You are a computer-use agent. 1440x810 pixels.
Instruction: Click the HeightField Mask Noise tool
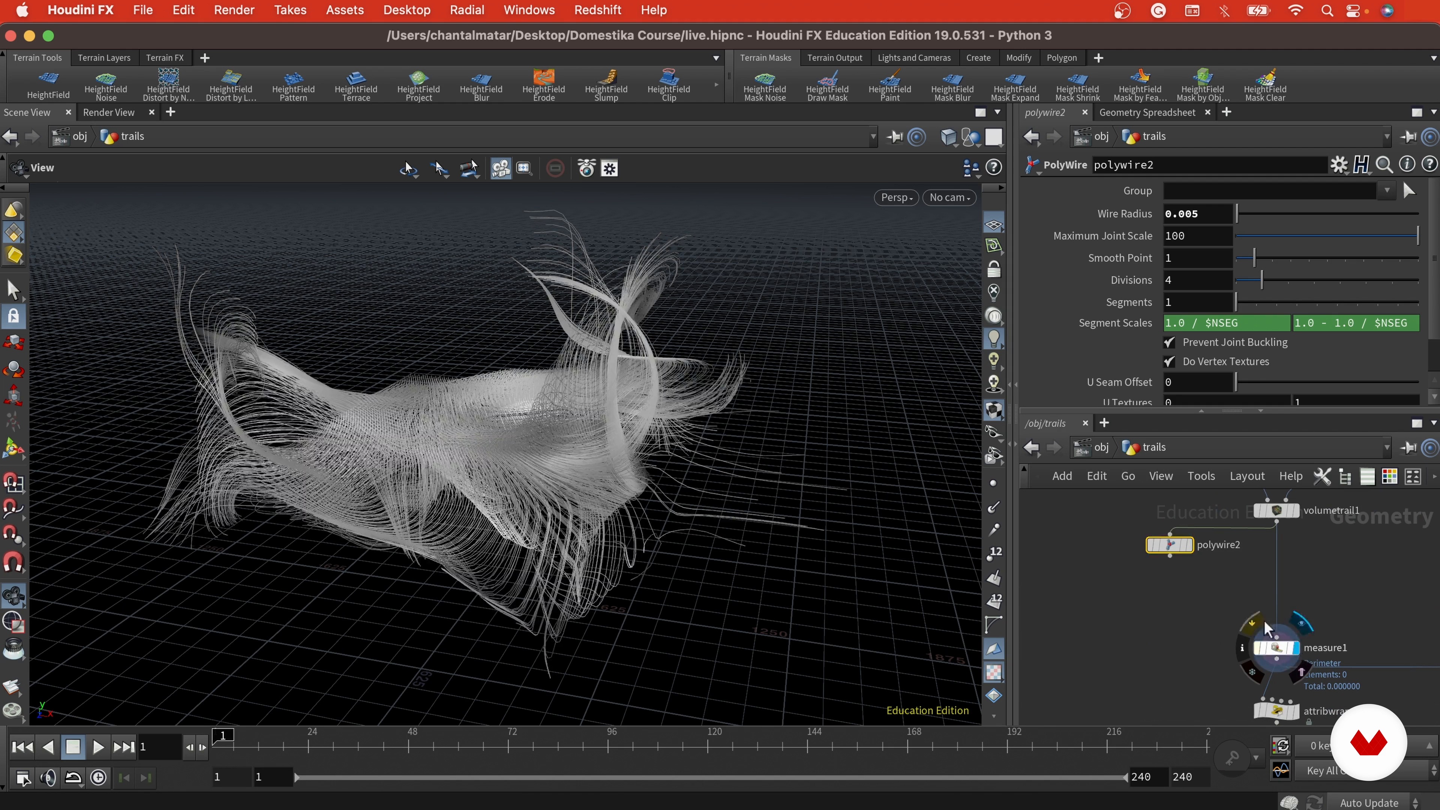coord(765,85)
